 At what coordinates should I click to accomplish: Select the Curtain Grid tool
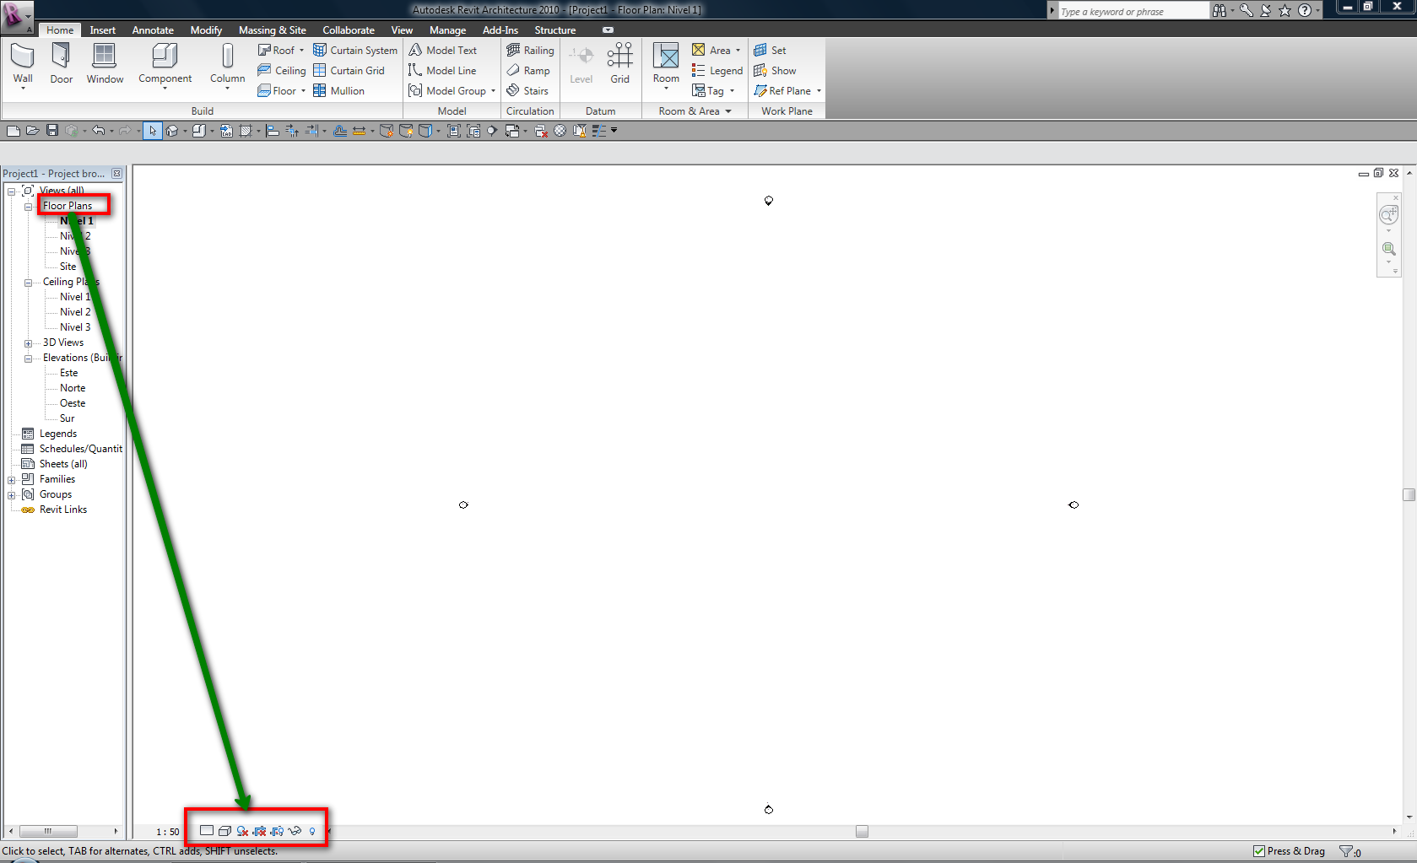[x=349, y=71]
